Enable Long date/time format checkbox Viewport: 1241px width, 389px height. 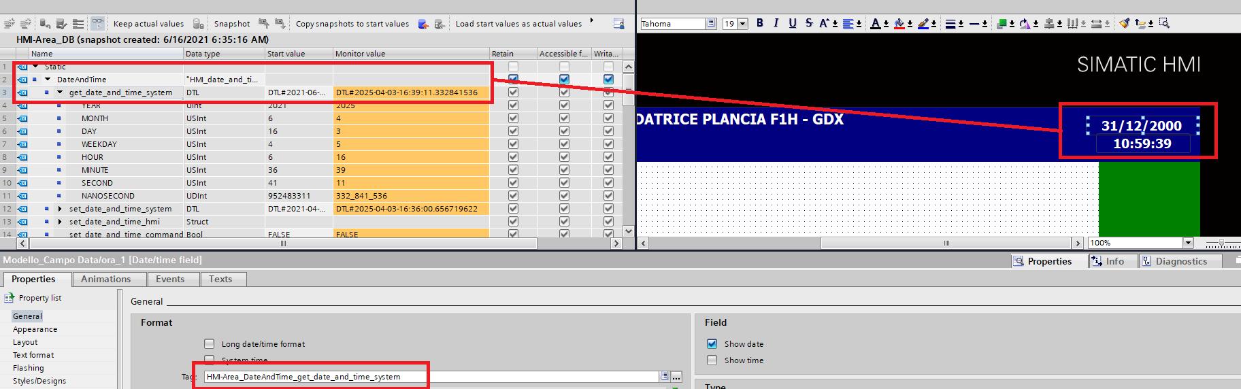coord(209,344)
